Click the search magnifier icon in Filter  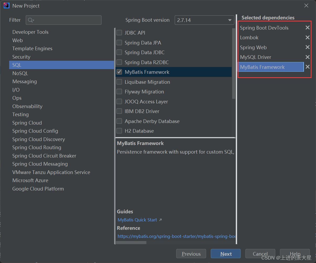pos(31,20)
